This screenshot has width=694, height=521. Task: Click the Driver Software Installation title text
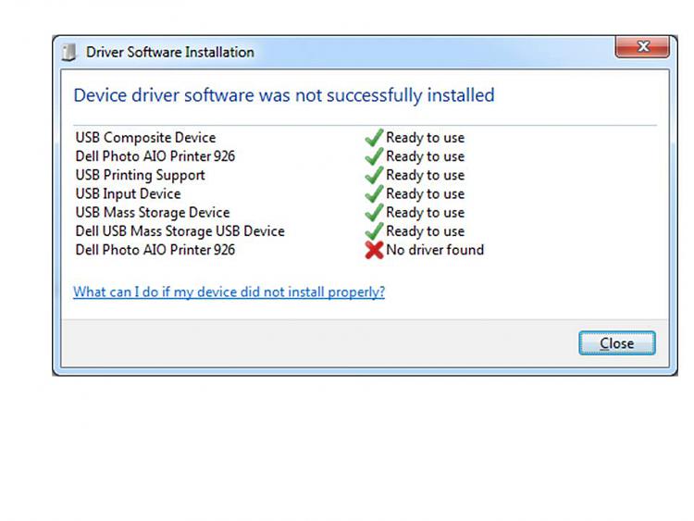[x=170, y=52]
